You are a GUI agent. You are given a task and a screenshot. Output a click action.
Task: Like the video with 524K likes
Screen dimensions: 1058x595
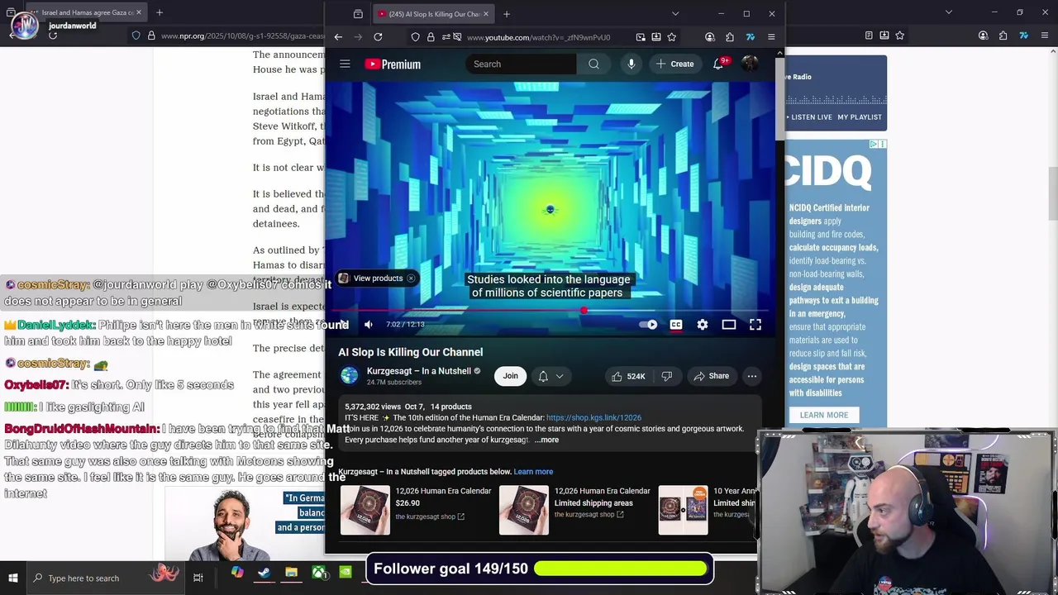pos(628,376)
